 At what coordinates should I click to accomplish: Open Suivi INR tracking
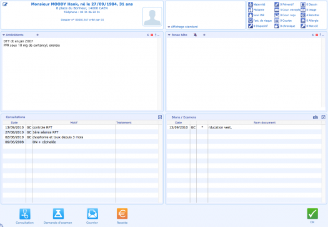pos(251,15)
